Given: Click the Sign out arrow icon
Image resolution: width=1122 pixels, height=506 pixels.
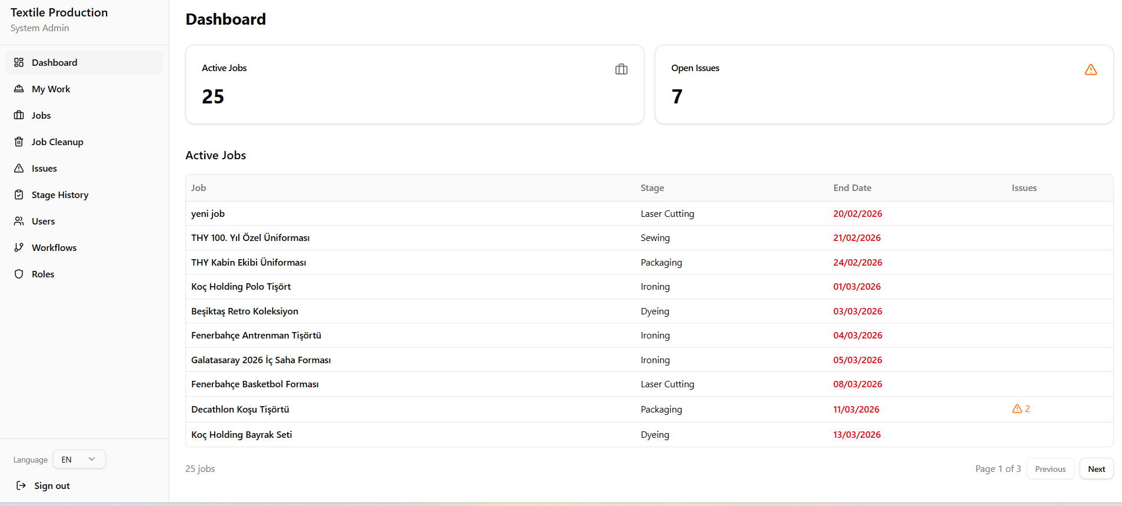Looking at the screenshot, I should 21,485.
